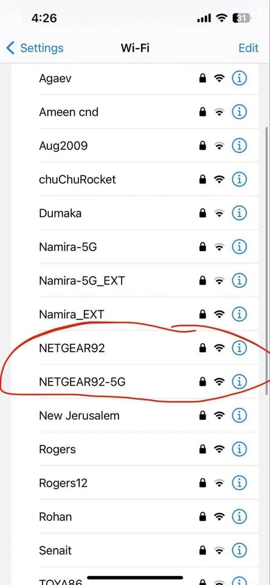Screen dimensions: 270x585
Task: Tap the lock icon on Rogers row
Action: pyautogui.click(x=202, y=450)
